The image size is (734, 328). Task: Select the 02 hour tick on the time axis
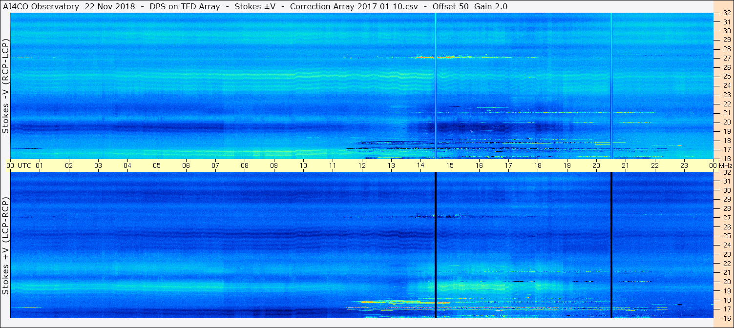click(x=69, y=165)
